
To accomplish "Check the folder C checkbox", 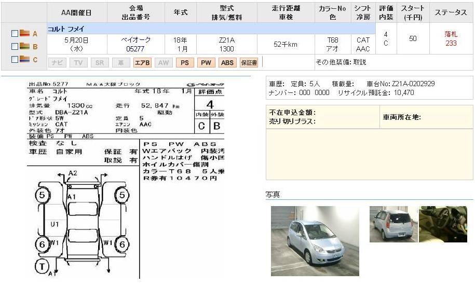I will pyautogui.click(x=15, y=60).
